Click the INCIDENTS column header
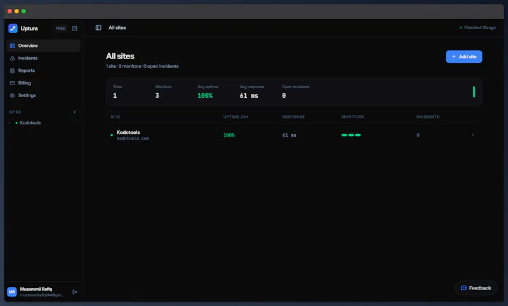This screenshot has height=306, width=508. click(428, 117)
